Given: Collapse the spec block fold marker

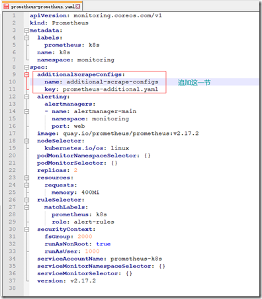Looking at the screenshot, I should click(26, 67).
